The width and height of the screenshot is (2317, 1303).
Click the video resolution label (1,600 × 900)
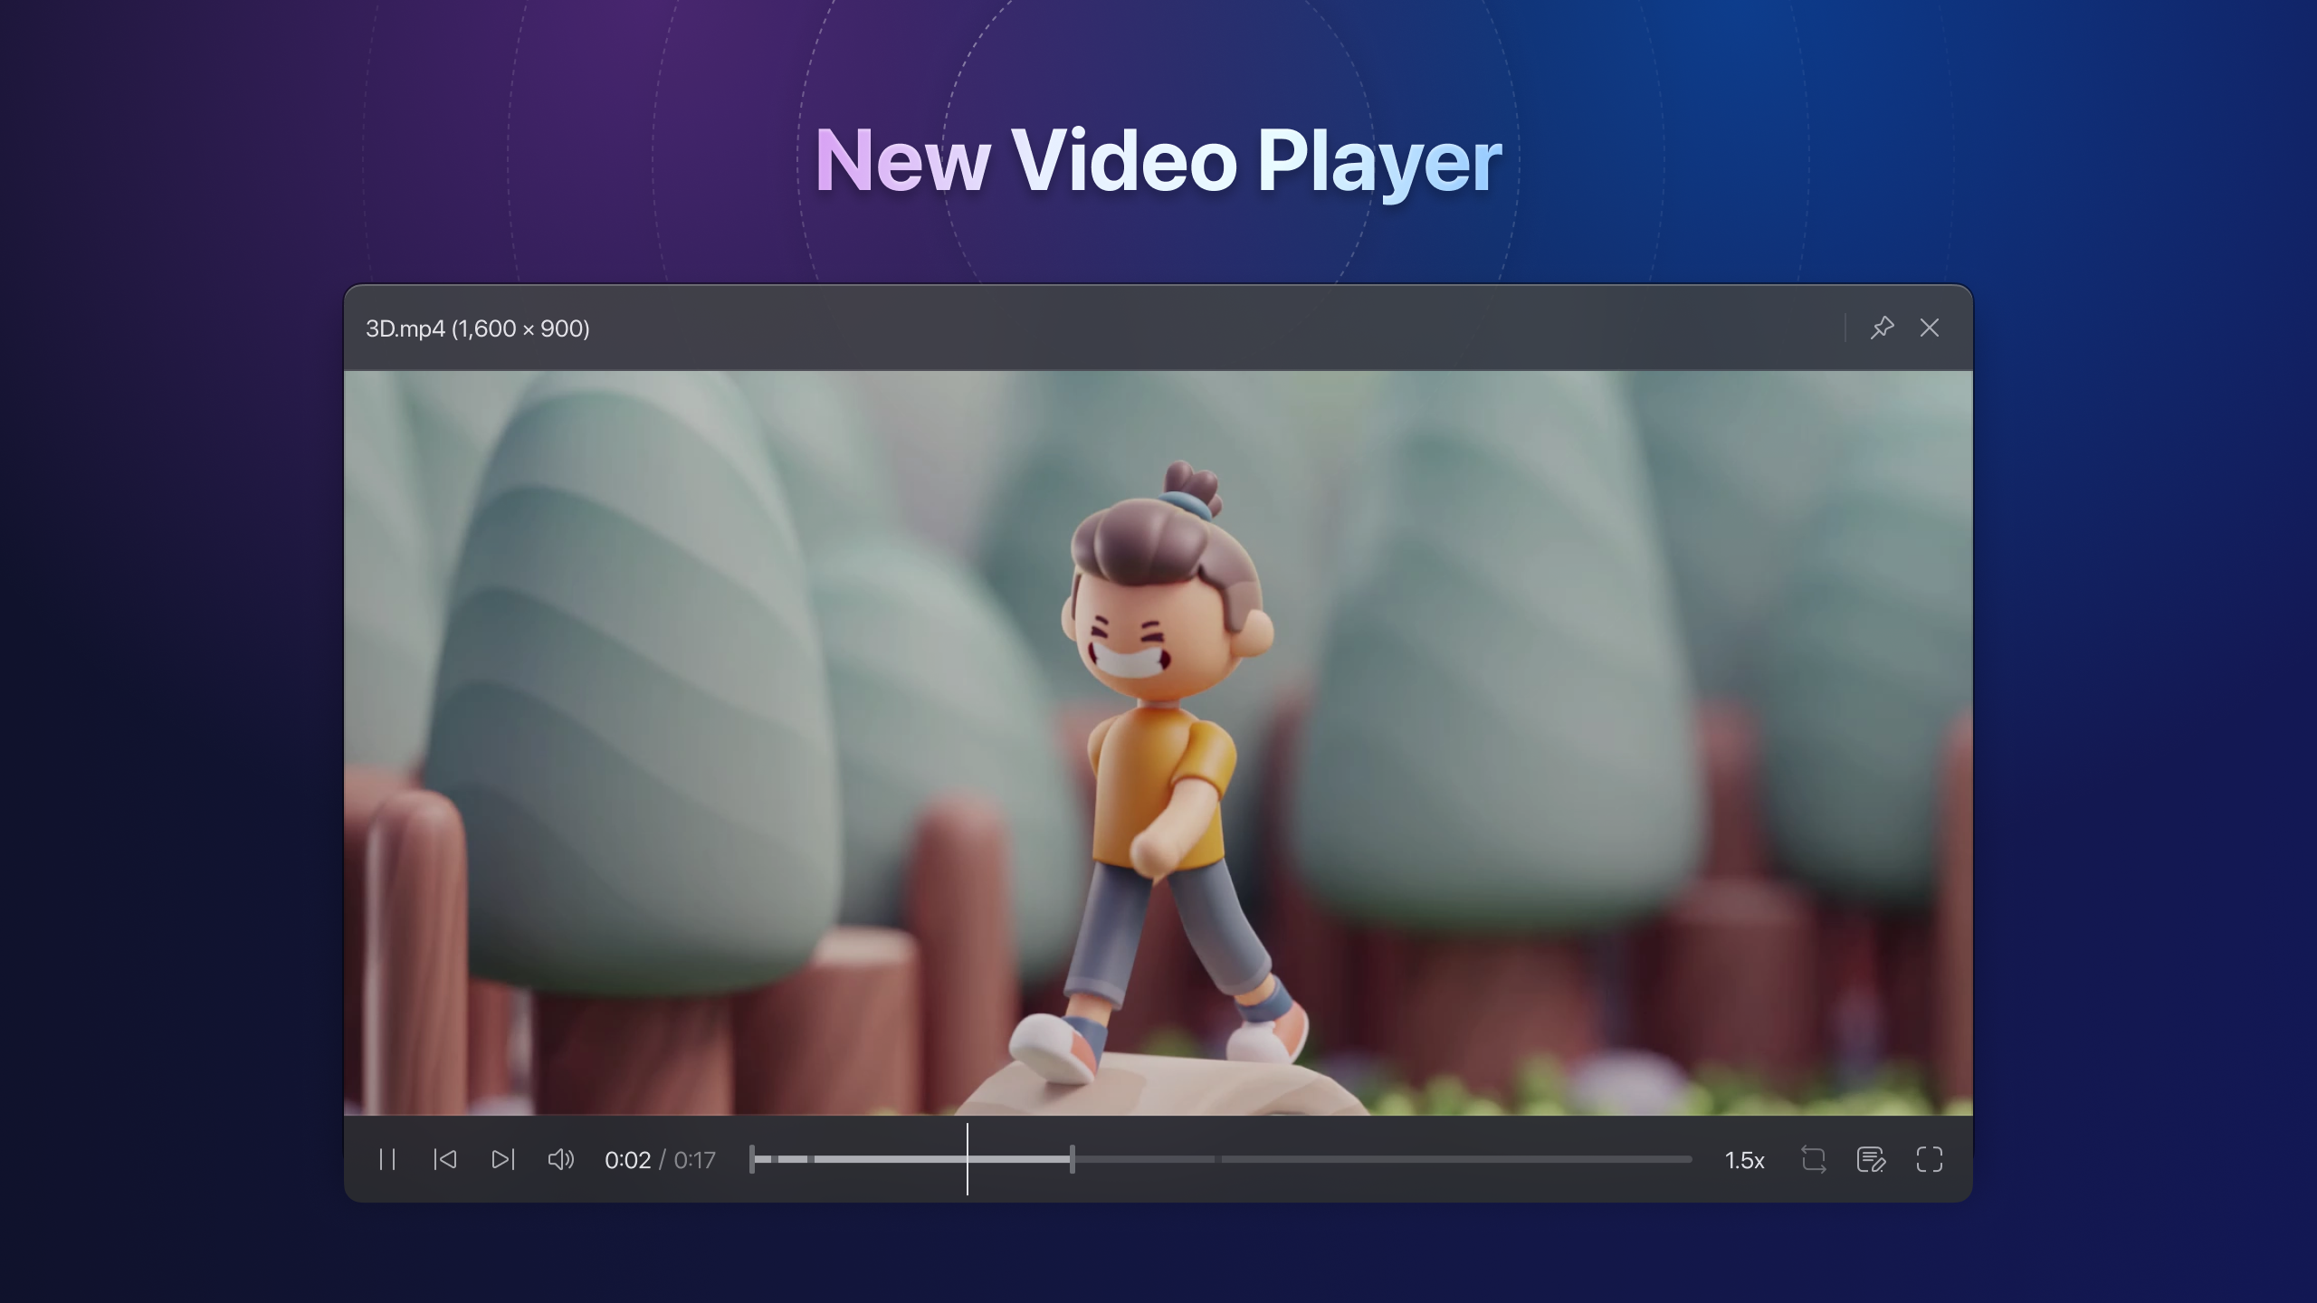[521, 328]
